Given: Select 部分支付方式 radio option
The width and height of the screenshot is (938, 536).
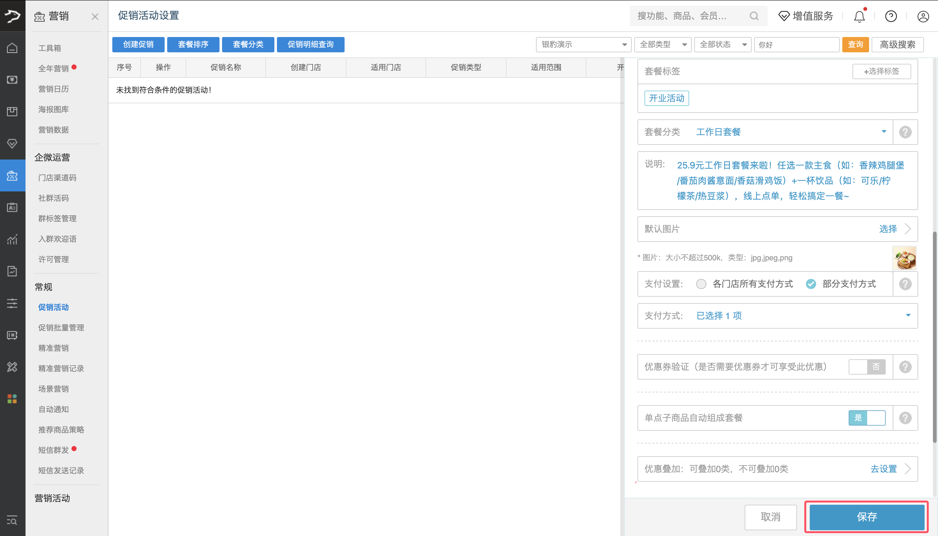Looking at the screenshot, I should (x=811, y=284).
